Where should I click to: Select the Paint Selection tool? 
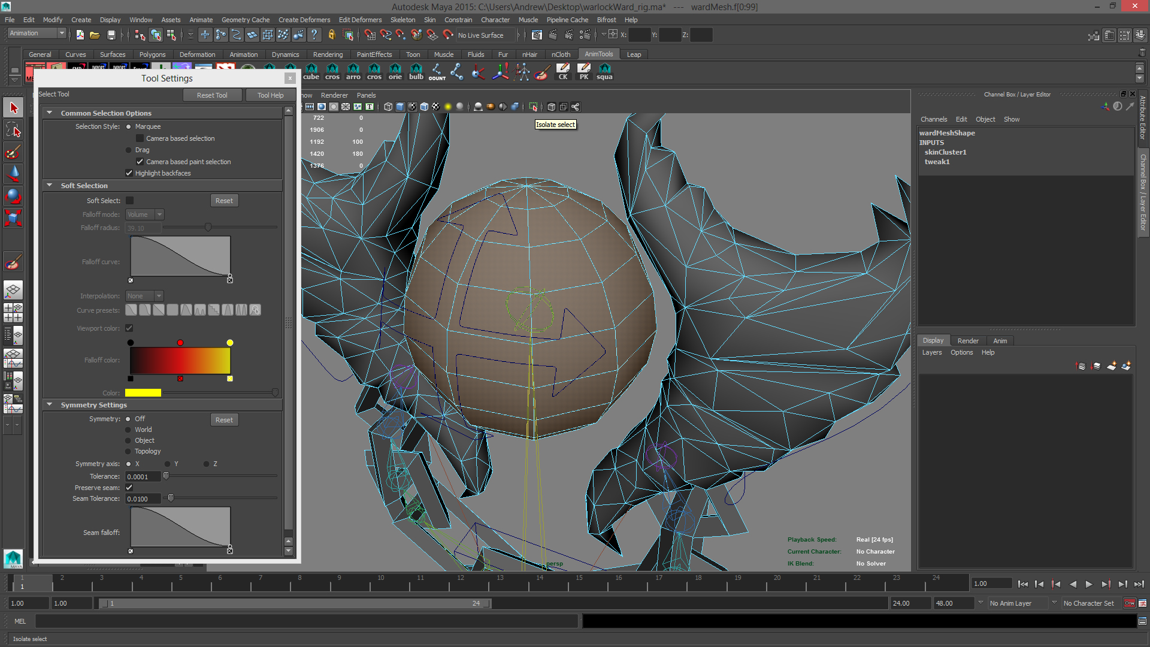pyautogui.click(x=13, y=152)
